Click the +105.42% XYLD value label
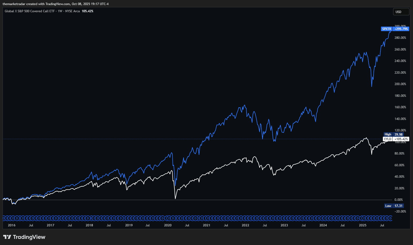The height and width of the screenshot is (245, 413). coord(401,139)
